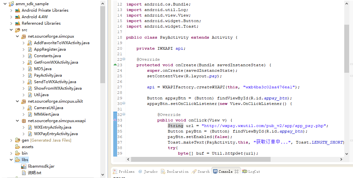Click the package explorer scroll down arrow
Image resolution: width=353 pixels, height=178 pixels.
103,175
